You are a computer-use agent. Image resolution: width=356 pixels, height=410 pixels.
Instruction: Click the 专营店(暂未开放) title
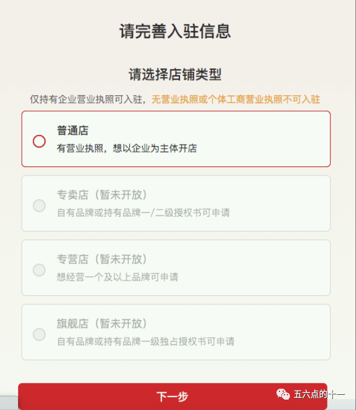tap(102, 259)
